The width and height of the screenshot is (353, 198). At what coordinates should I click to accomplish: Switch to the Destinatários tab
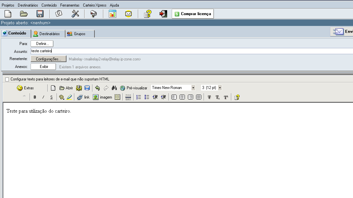[x=48, y=34]
